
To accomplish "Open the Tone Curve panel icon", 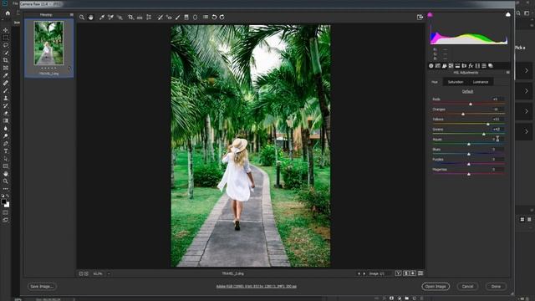I will pyautogui.click(x=438, y=66).
